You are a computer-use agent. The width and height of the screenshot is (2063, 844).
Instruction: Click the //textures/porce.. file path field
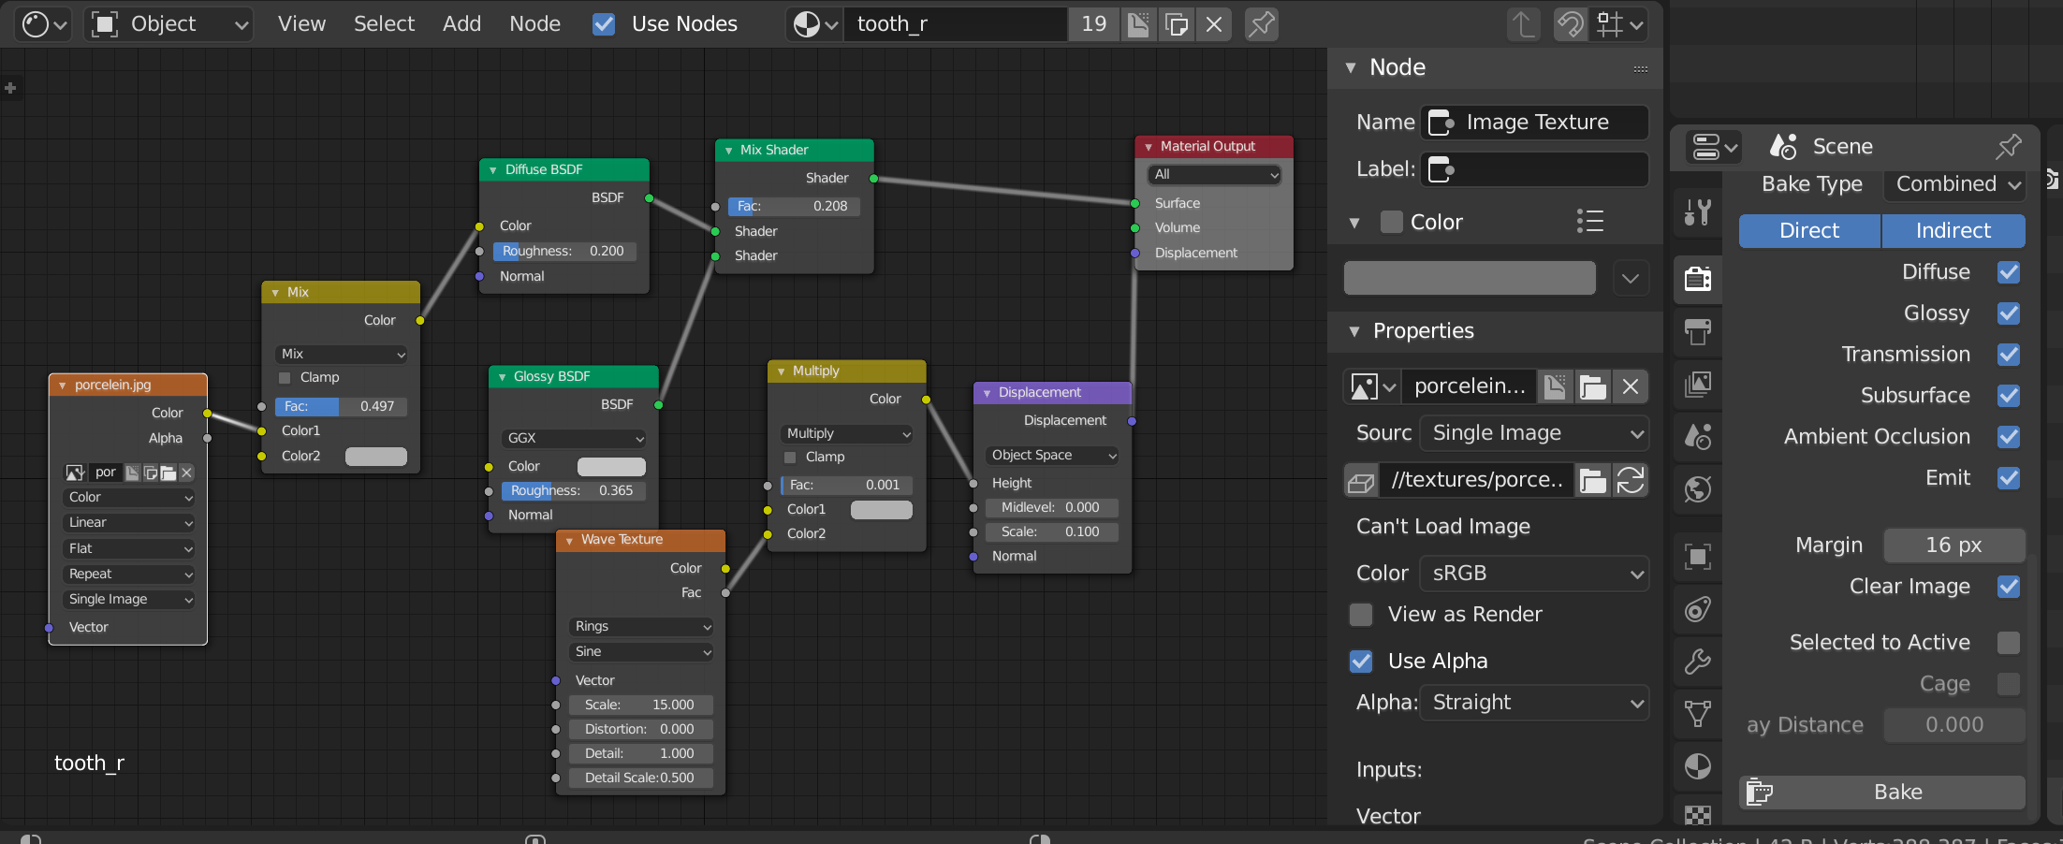pos(1476,481)
